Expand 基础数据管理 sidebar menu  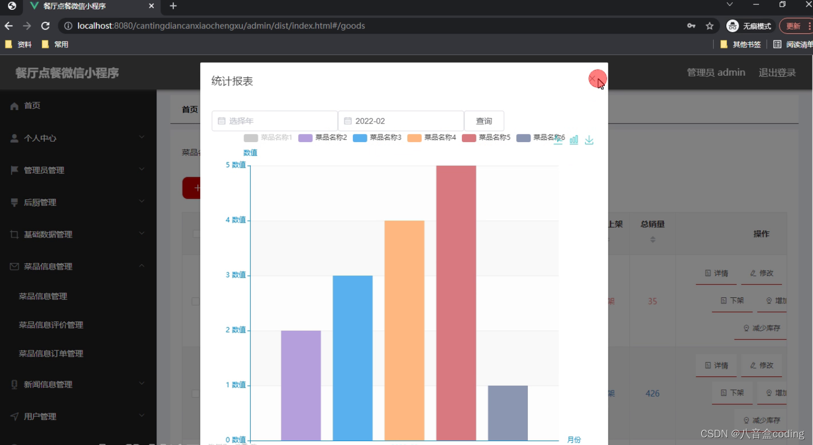(x=78, y=234)
